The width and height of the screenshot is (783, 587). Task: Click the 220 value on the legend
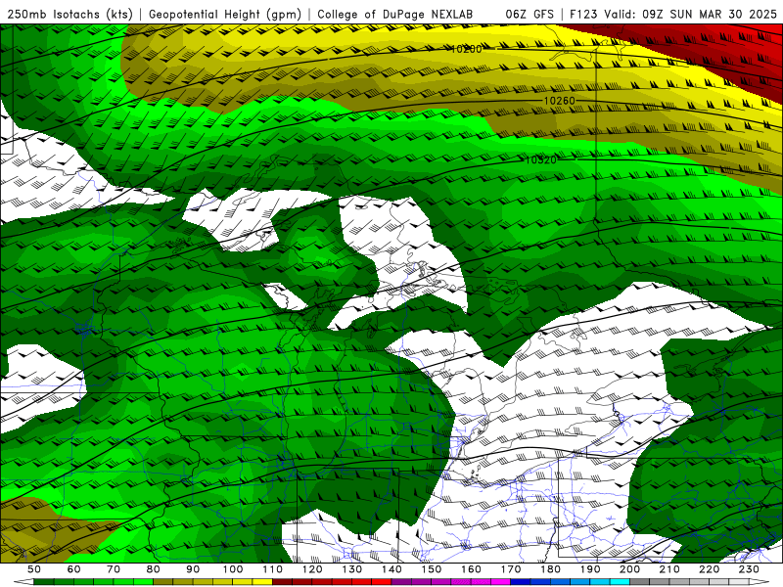(709, 569)
